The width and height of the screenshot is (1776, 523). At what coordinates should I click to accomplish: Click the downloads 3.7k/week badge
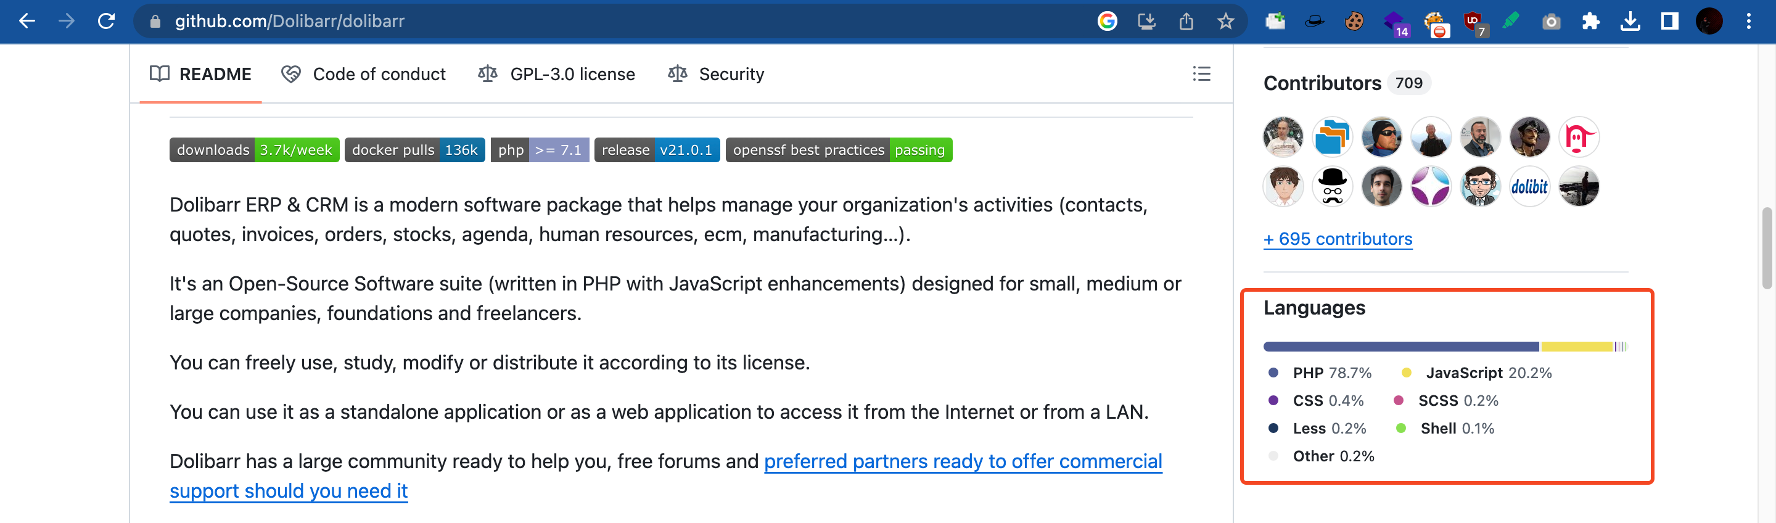pyautogui.click(x=255, y=150)
